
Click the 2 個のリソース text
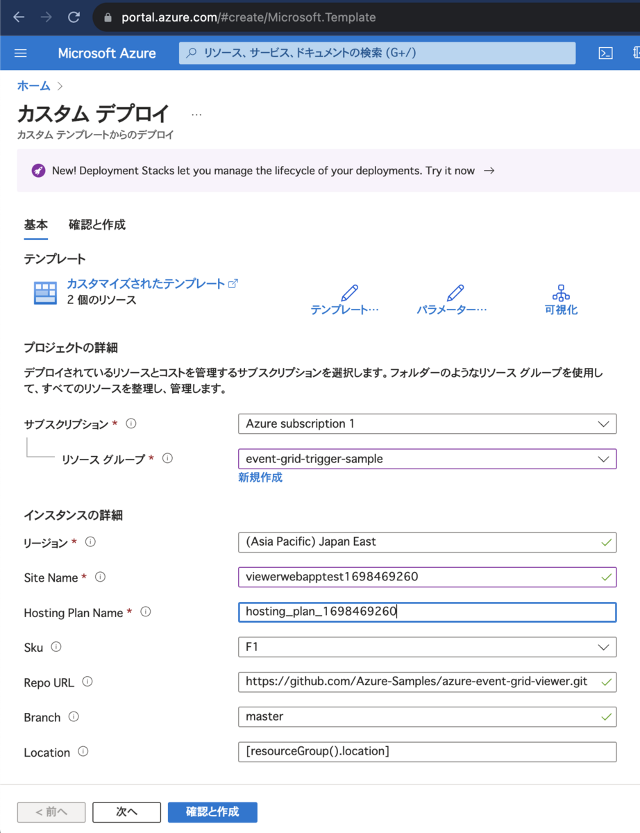[101, 301]
